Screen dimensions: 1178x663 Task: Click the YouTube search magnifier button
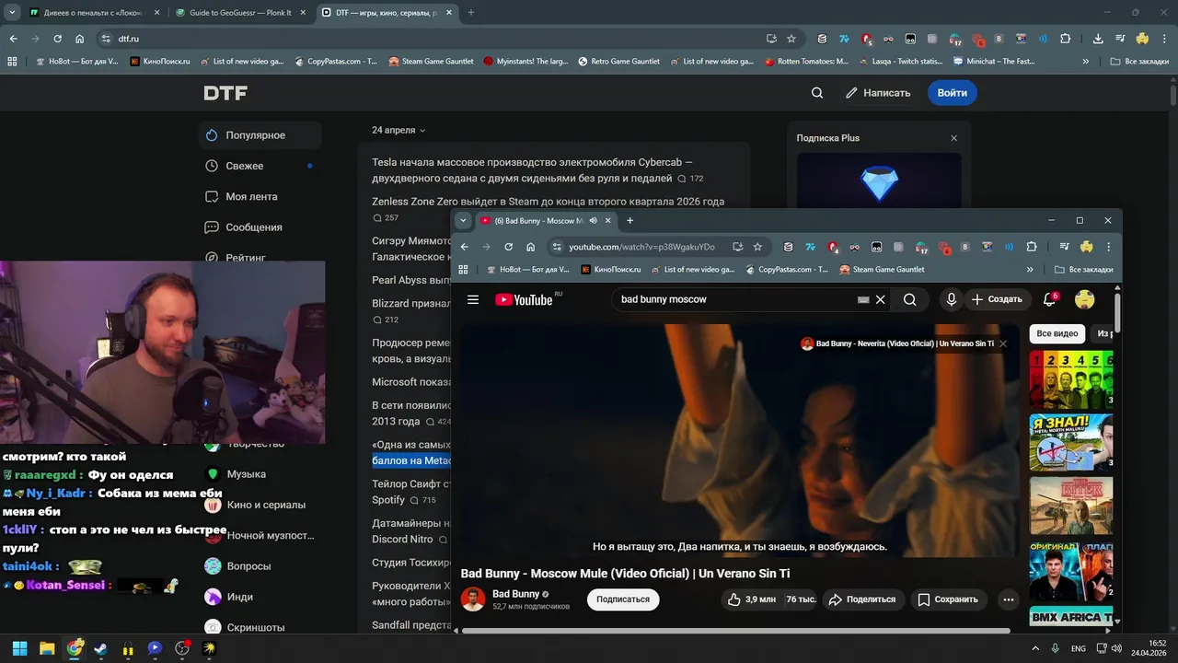[909, 299]
